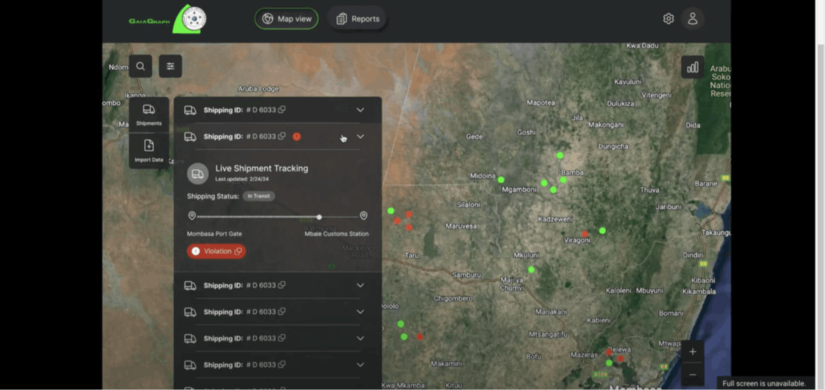Click the shipment route progress handle
The image size is (825, 390).
point(319,216)
